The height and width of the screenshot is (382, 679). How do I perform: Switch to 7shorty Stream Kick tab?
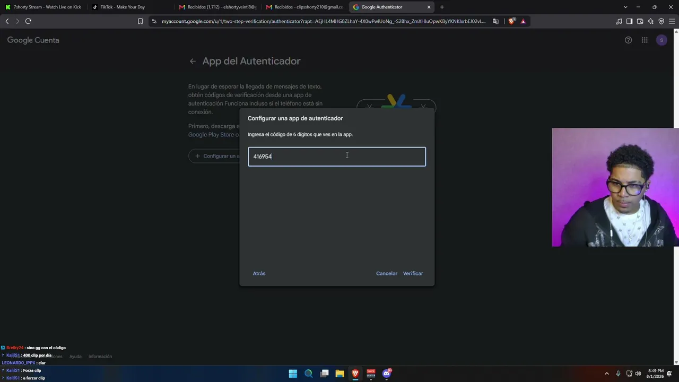[43, 7]
